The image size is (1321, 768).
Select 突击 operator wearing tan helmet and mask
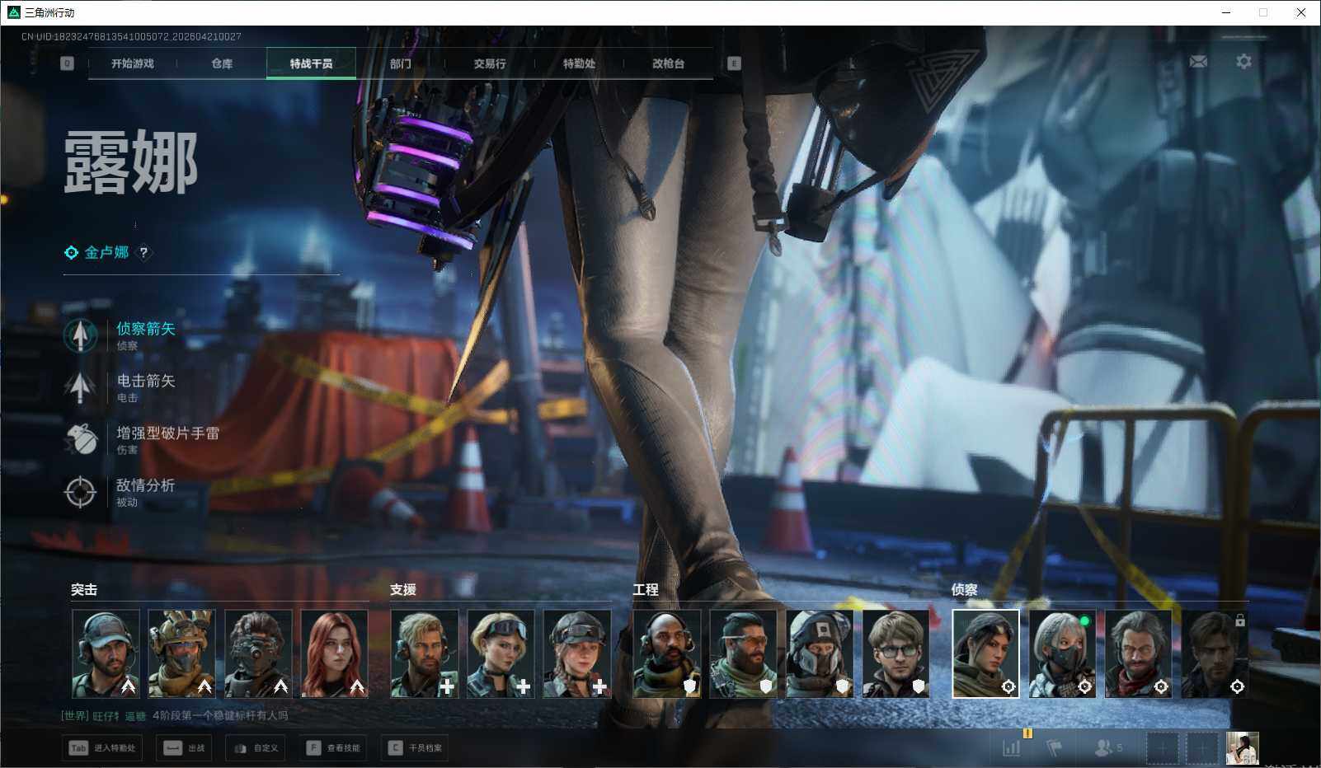[x=181, y=653]
